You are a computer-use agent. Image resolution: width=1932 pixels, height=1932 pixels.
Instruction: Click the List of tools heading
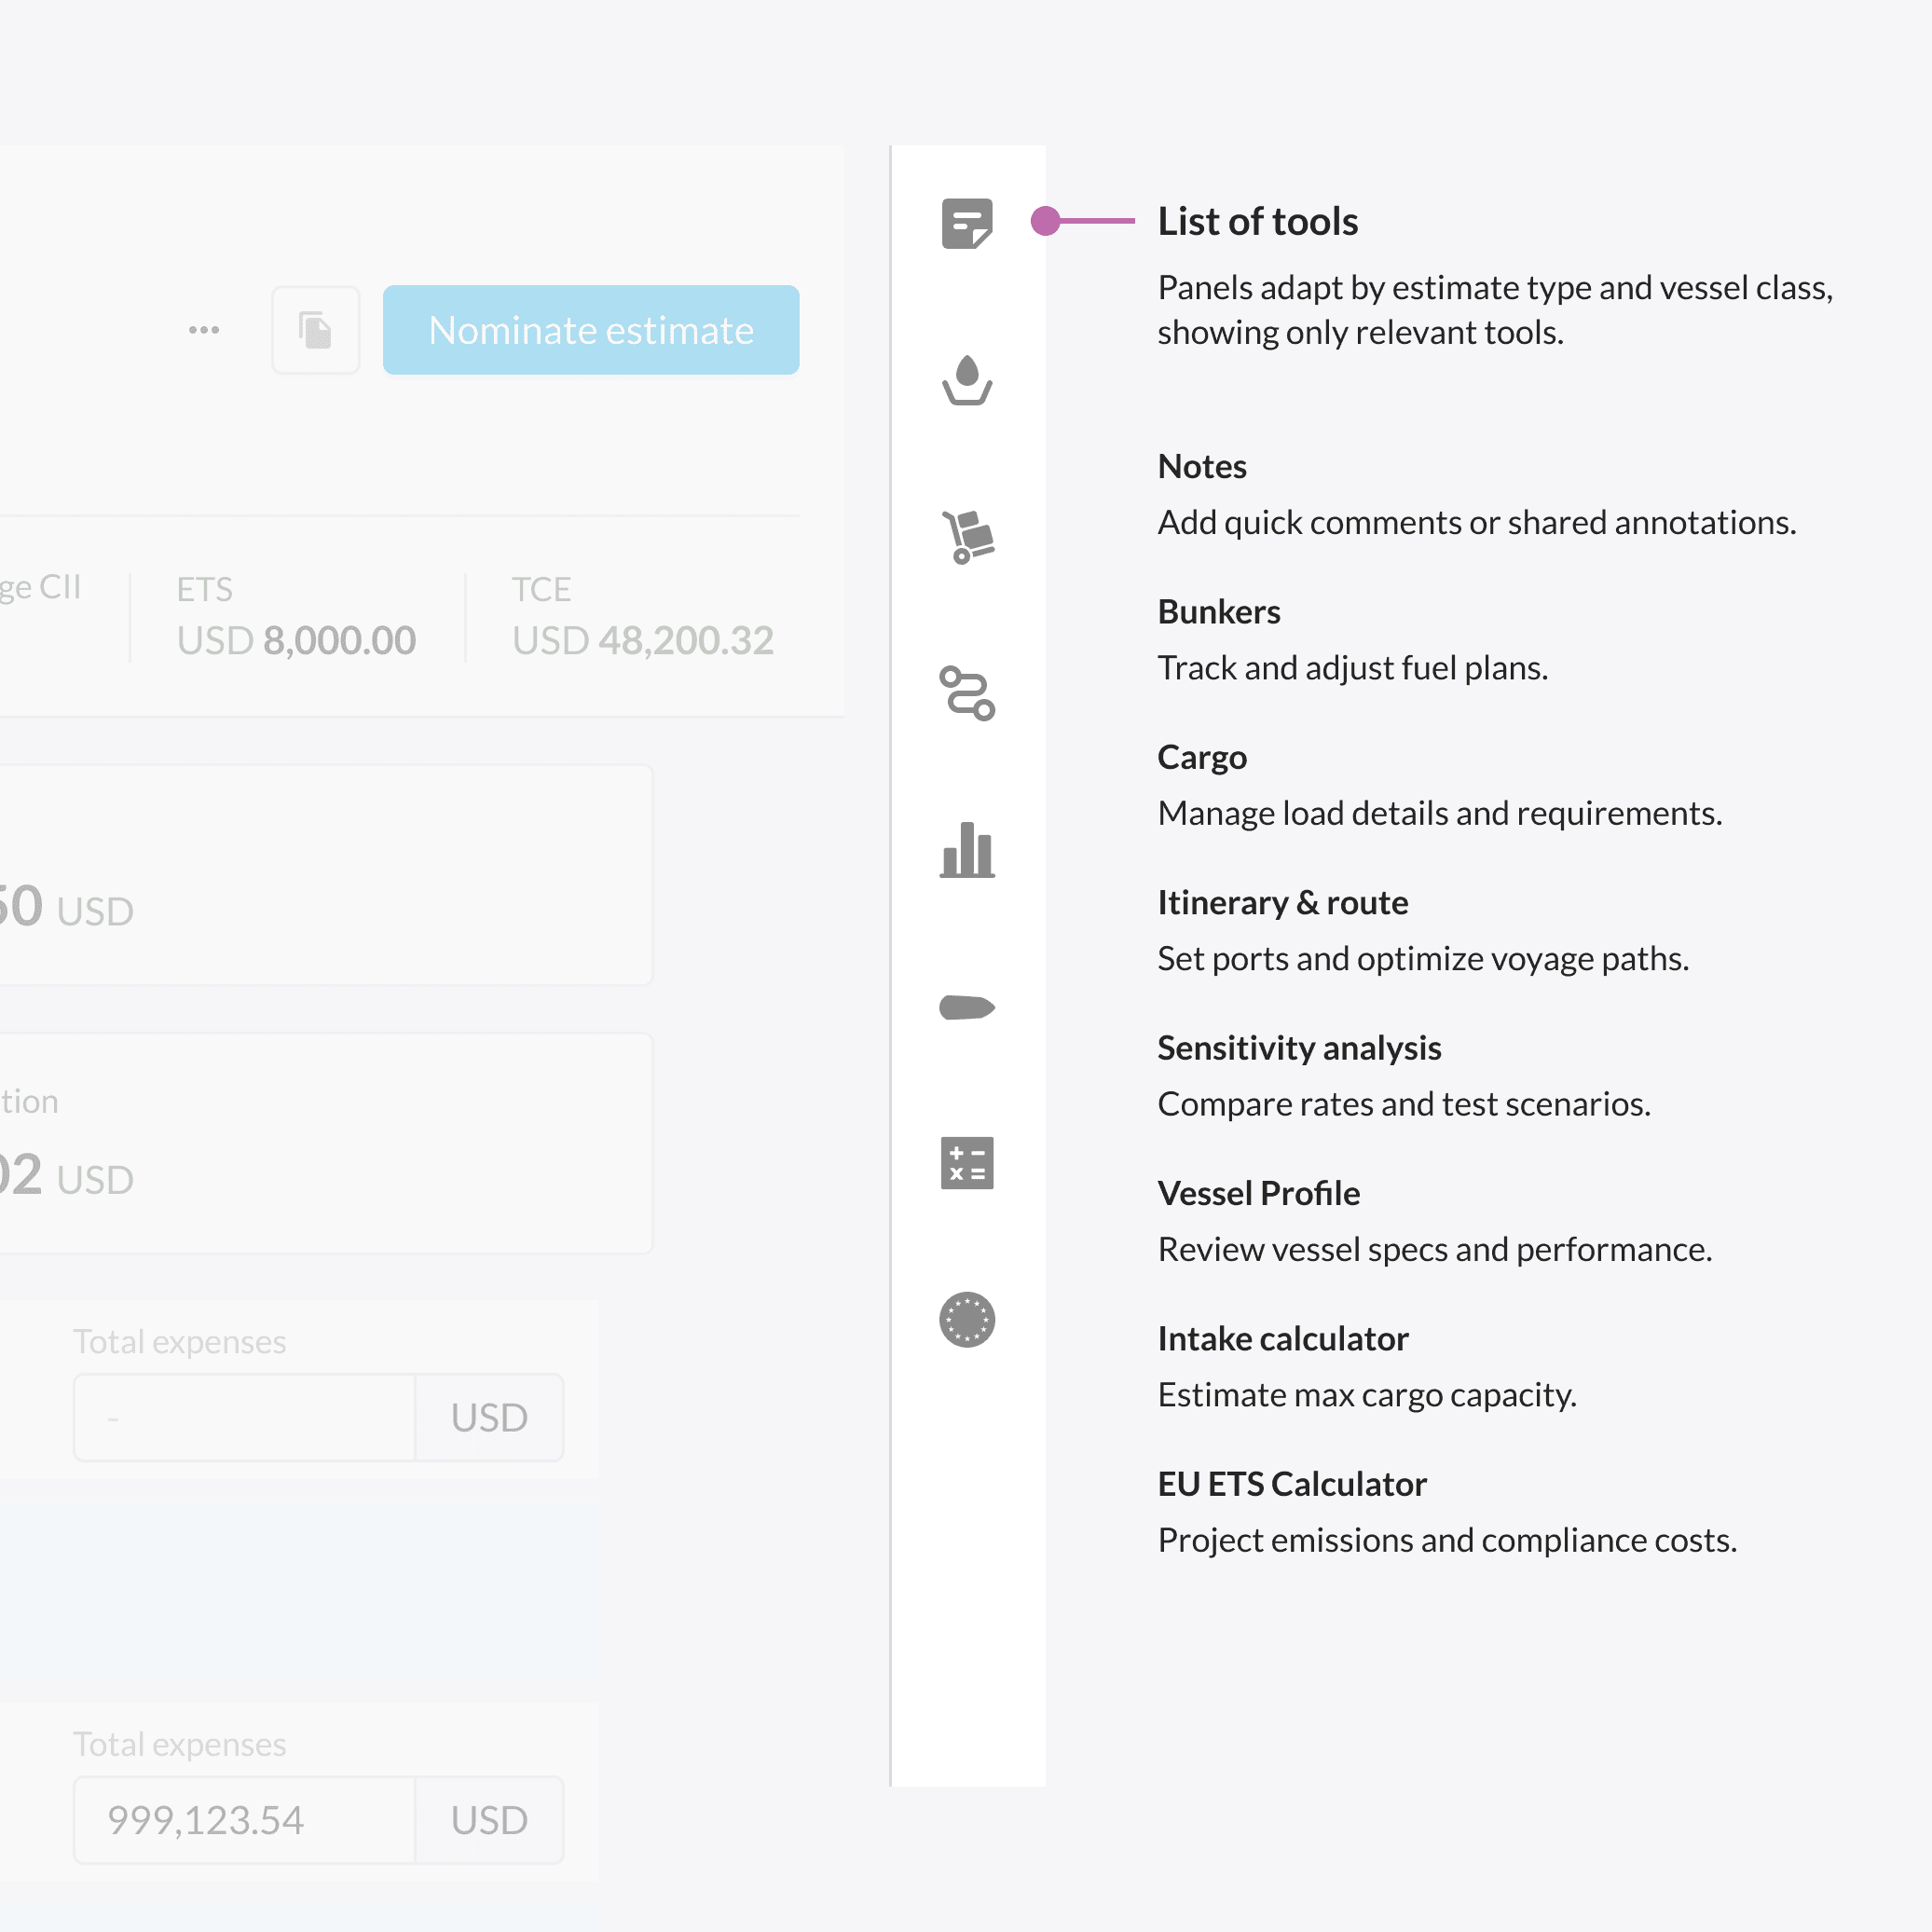[1257, 222]
